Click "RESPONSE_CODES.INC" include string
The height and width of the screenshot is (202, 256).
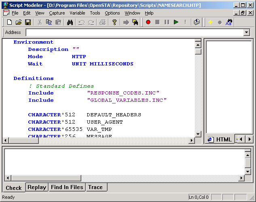123,93
